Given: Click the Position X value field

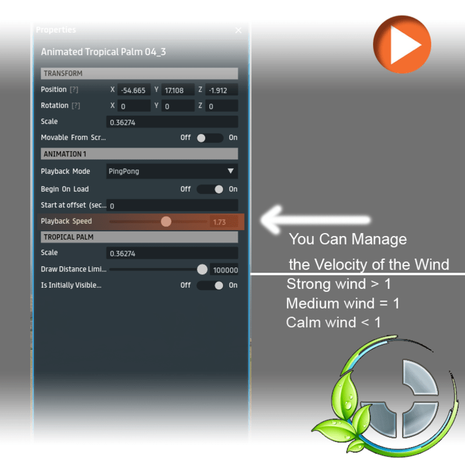Looking at the screenshot, I should point(134,90).
